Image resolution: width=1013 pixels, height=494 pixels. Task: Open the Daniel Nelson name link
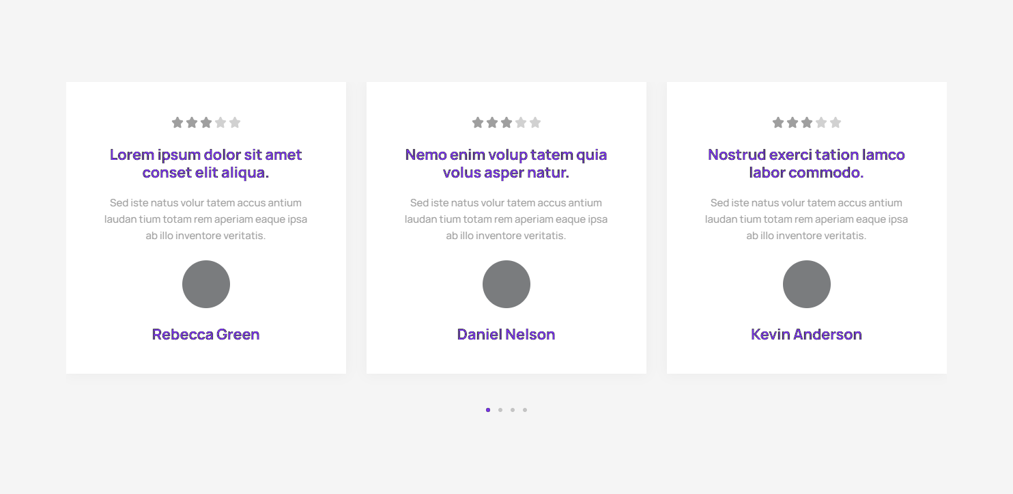pyautogui.click(x=507, y=335)
